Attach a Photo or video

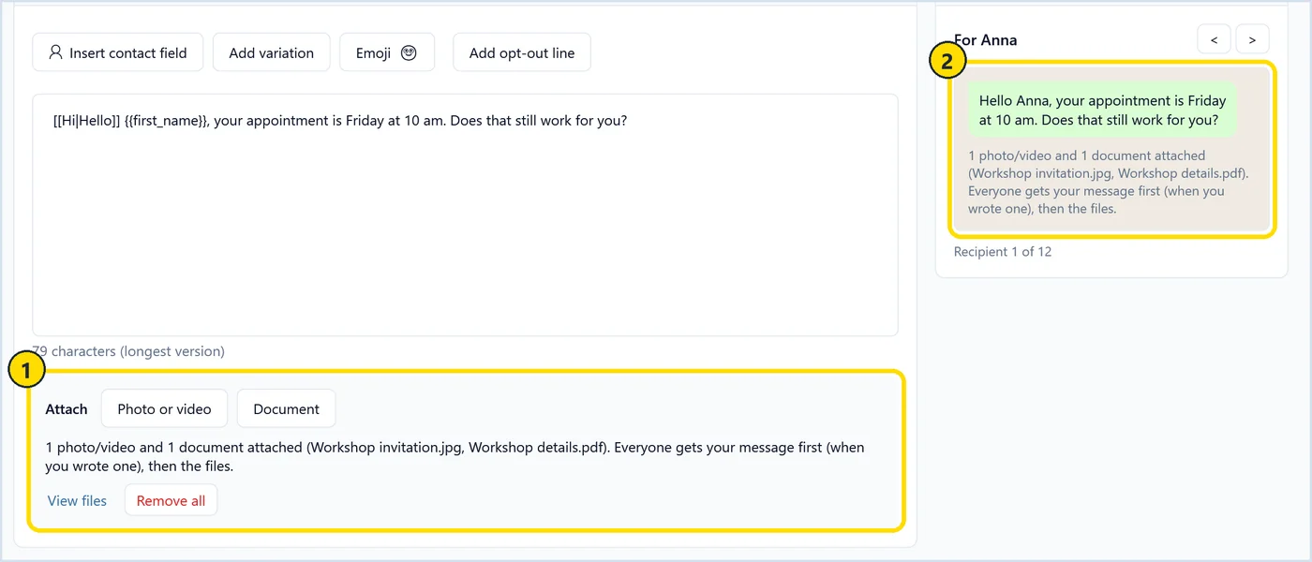click(165, 408)
